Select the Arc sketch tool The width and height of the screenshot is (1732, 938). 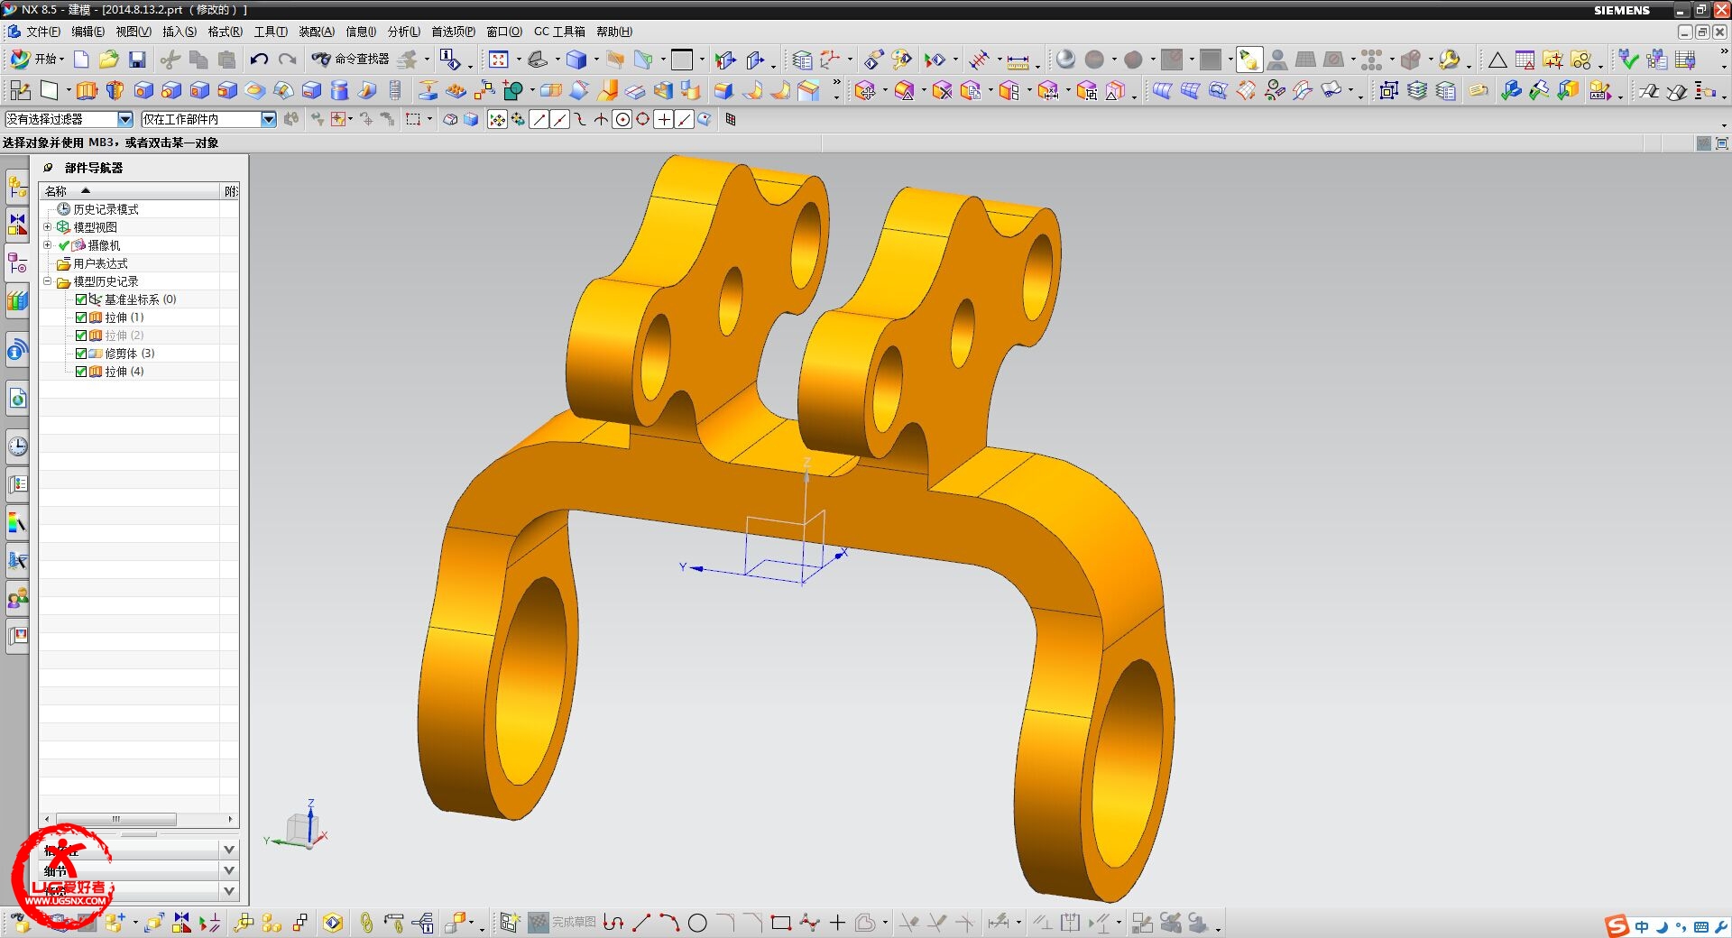click(x=669, y=923)
